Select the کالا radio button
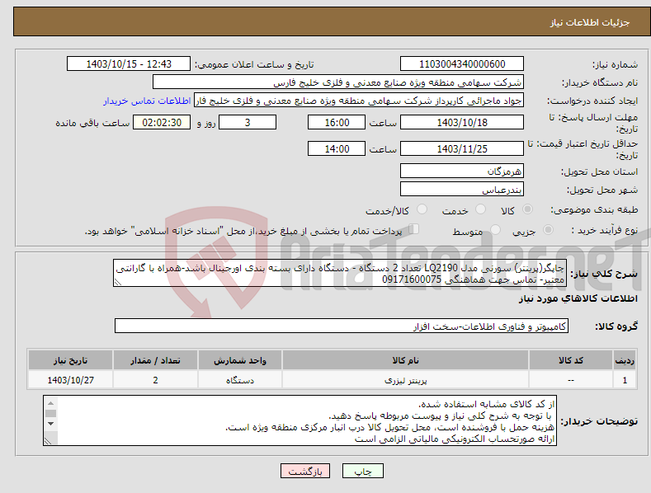The image size is (651, 493). click(528, 209)
